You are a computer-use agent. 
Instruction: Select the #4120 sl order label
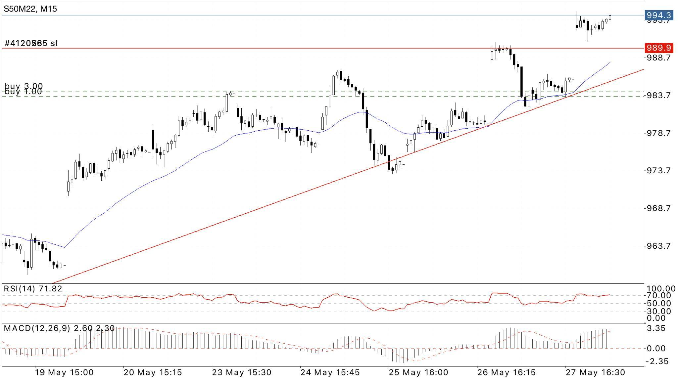[31, 43]
